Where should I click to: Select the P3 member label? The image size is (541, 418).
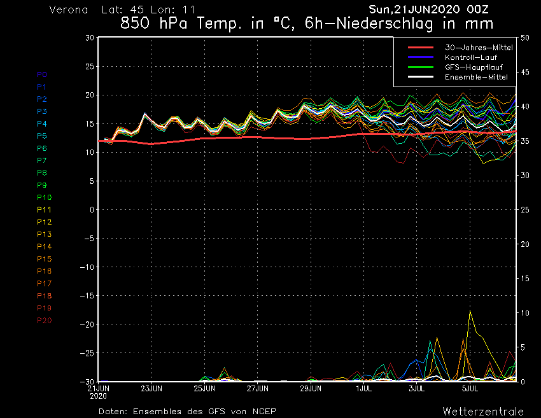tap(42, 111)
